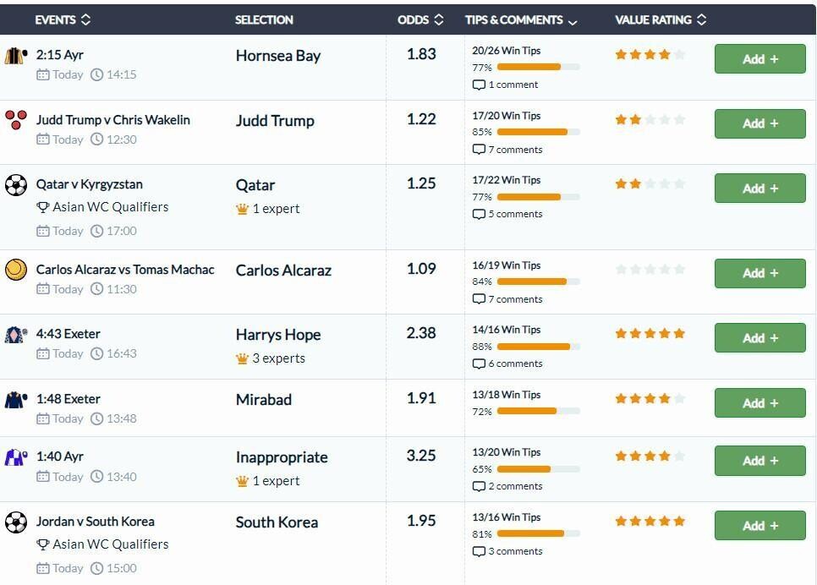Click the trophy icon next to Asian WC Qualifiers for Jordan match
Screen dimensions: 817x585
click(x=43, y=545)
